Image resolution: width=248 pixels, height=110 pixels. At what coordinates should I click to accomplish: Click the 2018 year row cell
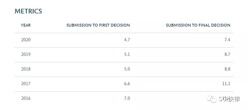pyautogui.click(x=26, y=69)
